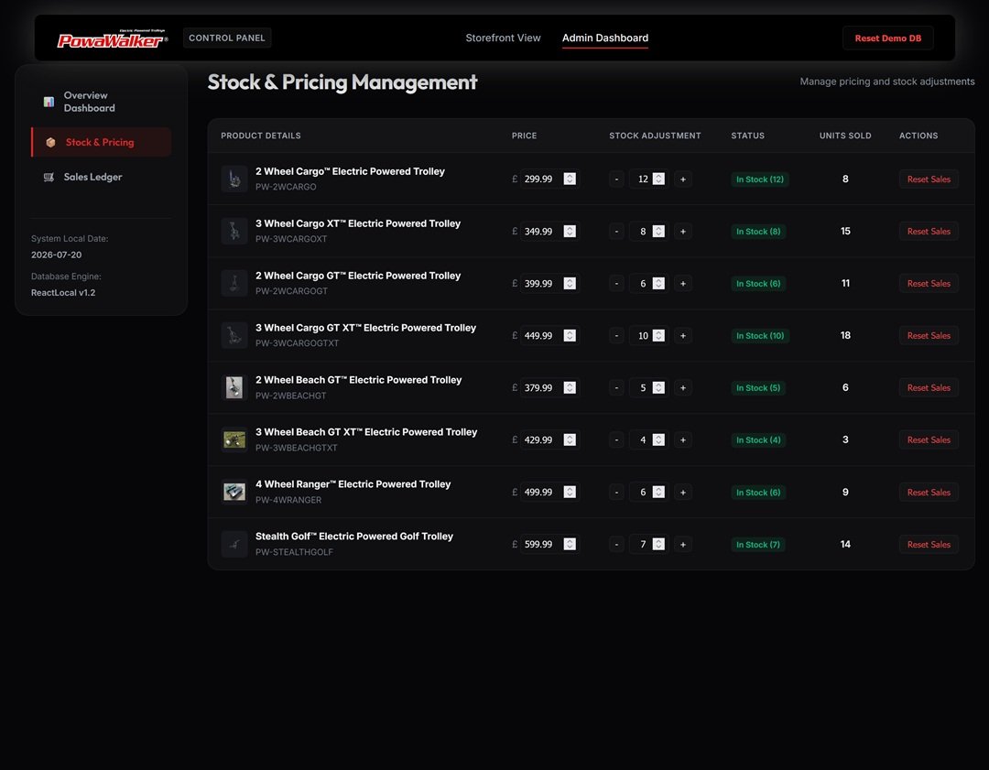Open 2 Wheel Cargo GT product thumbnail
Image resolution: width=989 pixels, height=770 pixels.
click(234, 284)
